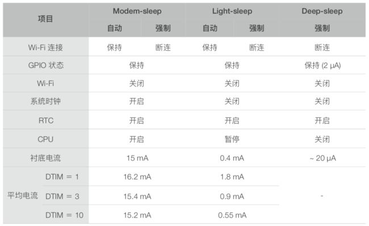Select the DTIM = 1 label
Viewport: 369px width, 226px height.
pyautogui.click(x=62, y=177)
